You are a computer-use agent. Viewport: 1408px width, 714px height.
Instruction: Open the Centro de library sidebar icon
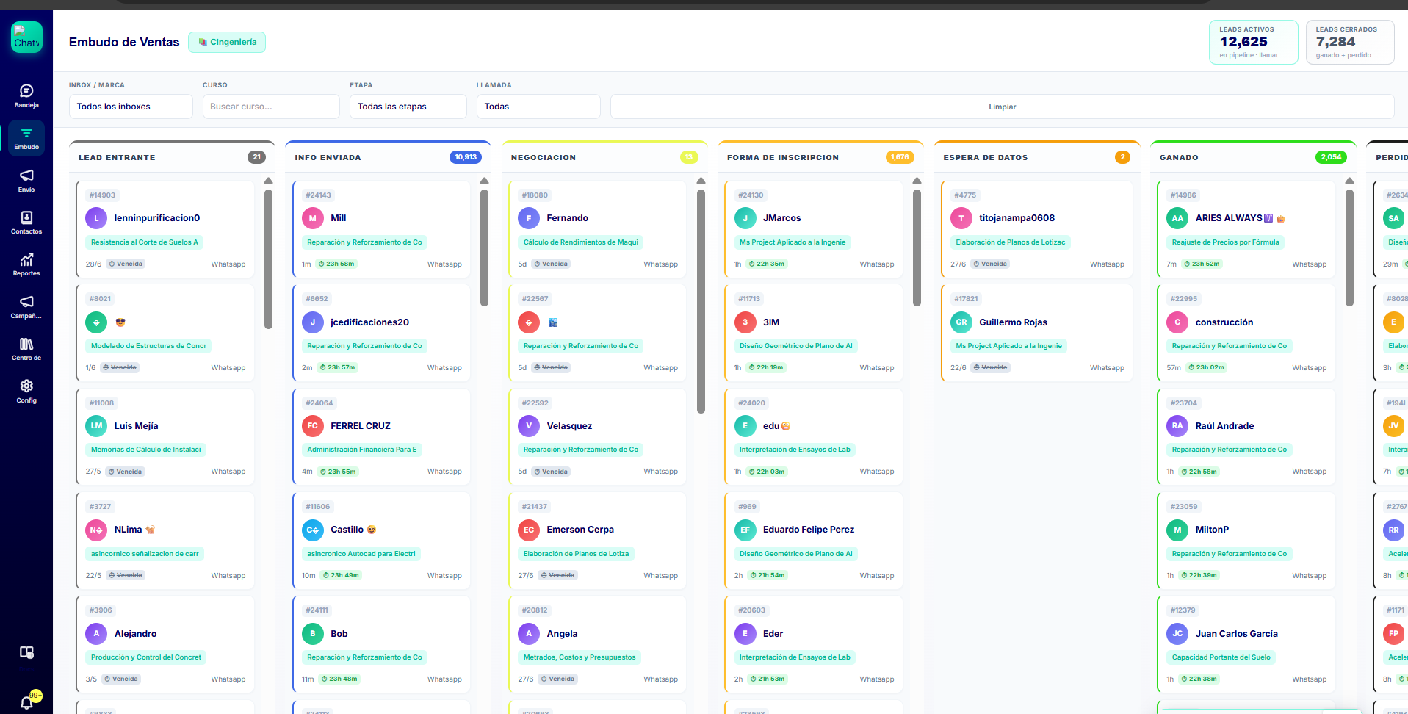click(x=26, y=348)
